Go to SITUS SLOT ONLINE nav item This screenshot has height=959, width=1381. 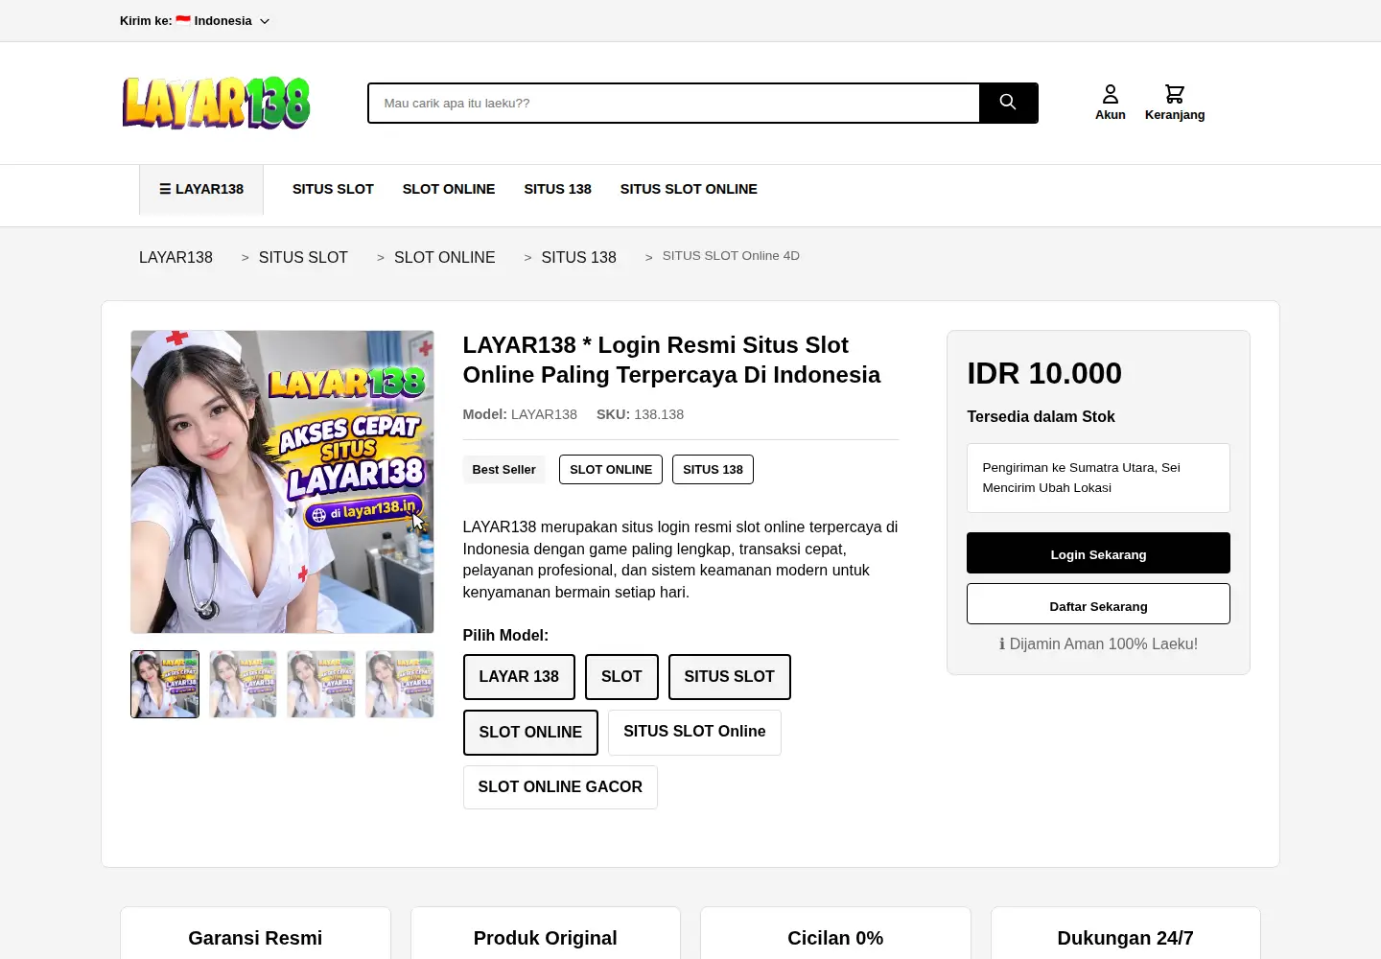tap(689, 189)
